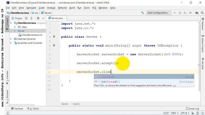Fold the import statements block
This screenshot has height=115, width=205.
(x=60, y=24)
